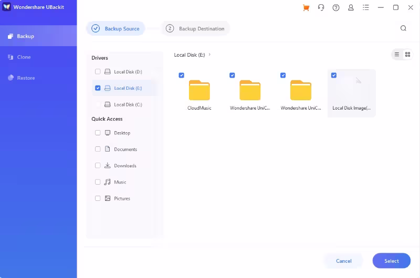Image resolution: width=420 pixels, height=278 pixels.
Task: Click the Pictures image icon
Action: [x=108, y=198]
